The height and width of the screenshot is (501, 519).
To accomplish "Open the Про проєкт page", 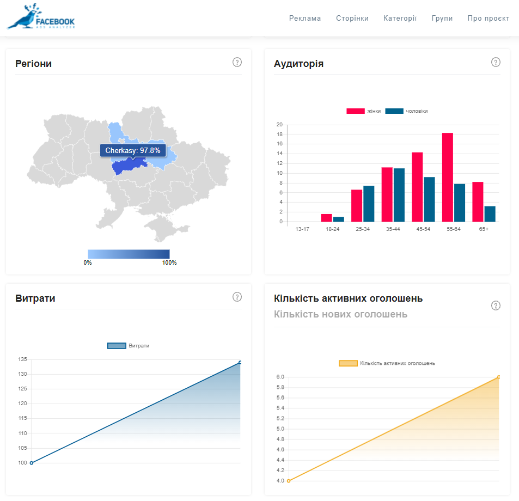I will [x=488, y=18].
